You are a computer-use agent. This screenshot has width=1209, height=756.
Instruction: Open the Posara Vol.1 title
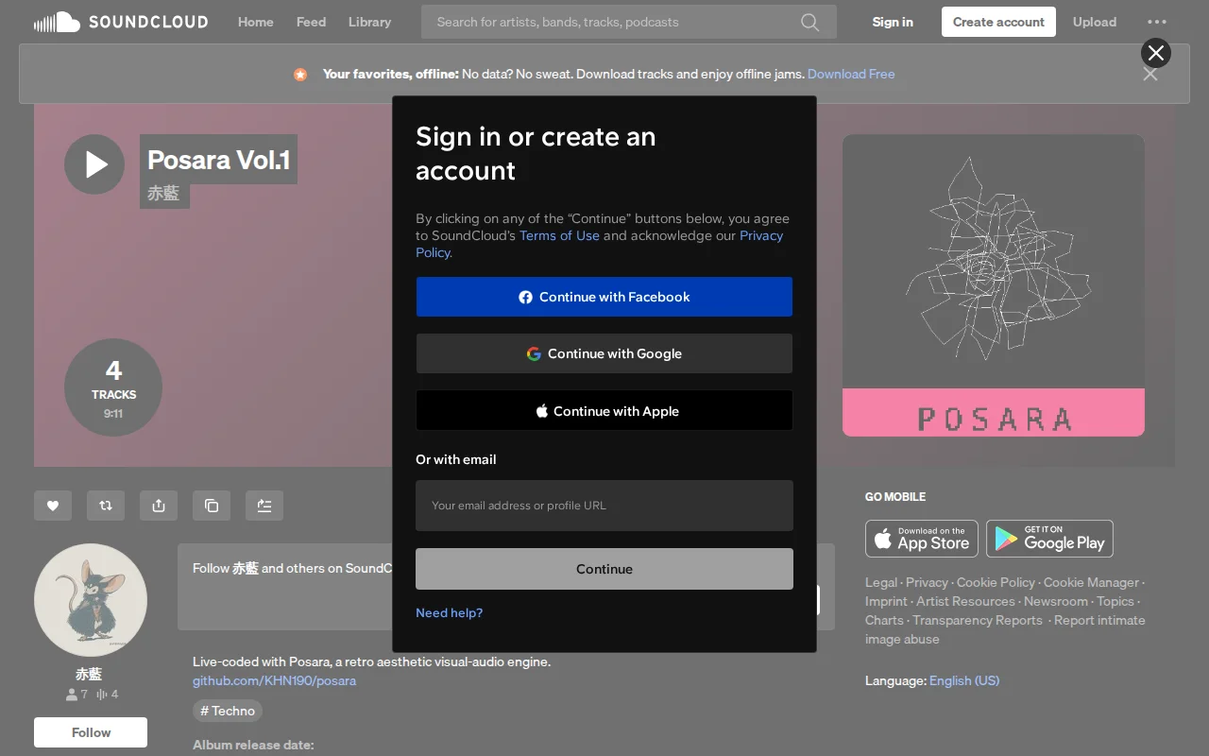219,160
